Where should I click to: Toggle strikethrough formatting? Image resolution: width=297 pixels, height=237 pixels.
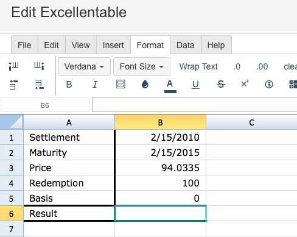[221, 84]
